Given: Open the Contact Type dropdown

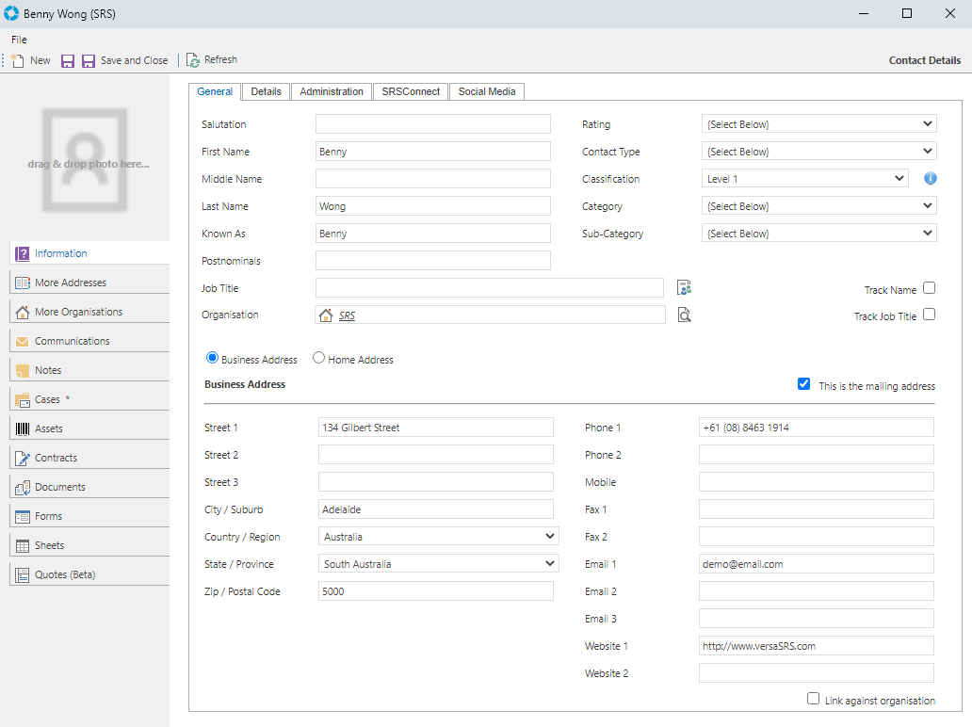Looking at the screenshot, I should click(x=818, y=152).
